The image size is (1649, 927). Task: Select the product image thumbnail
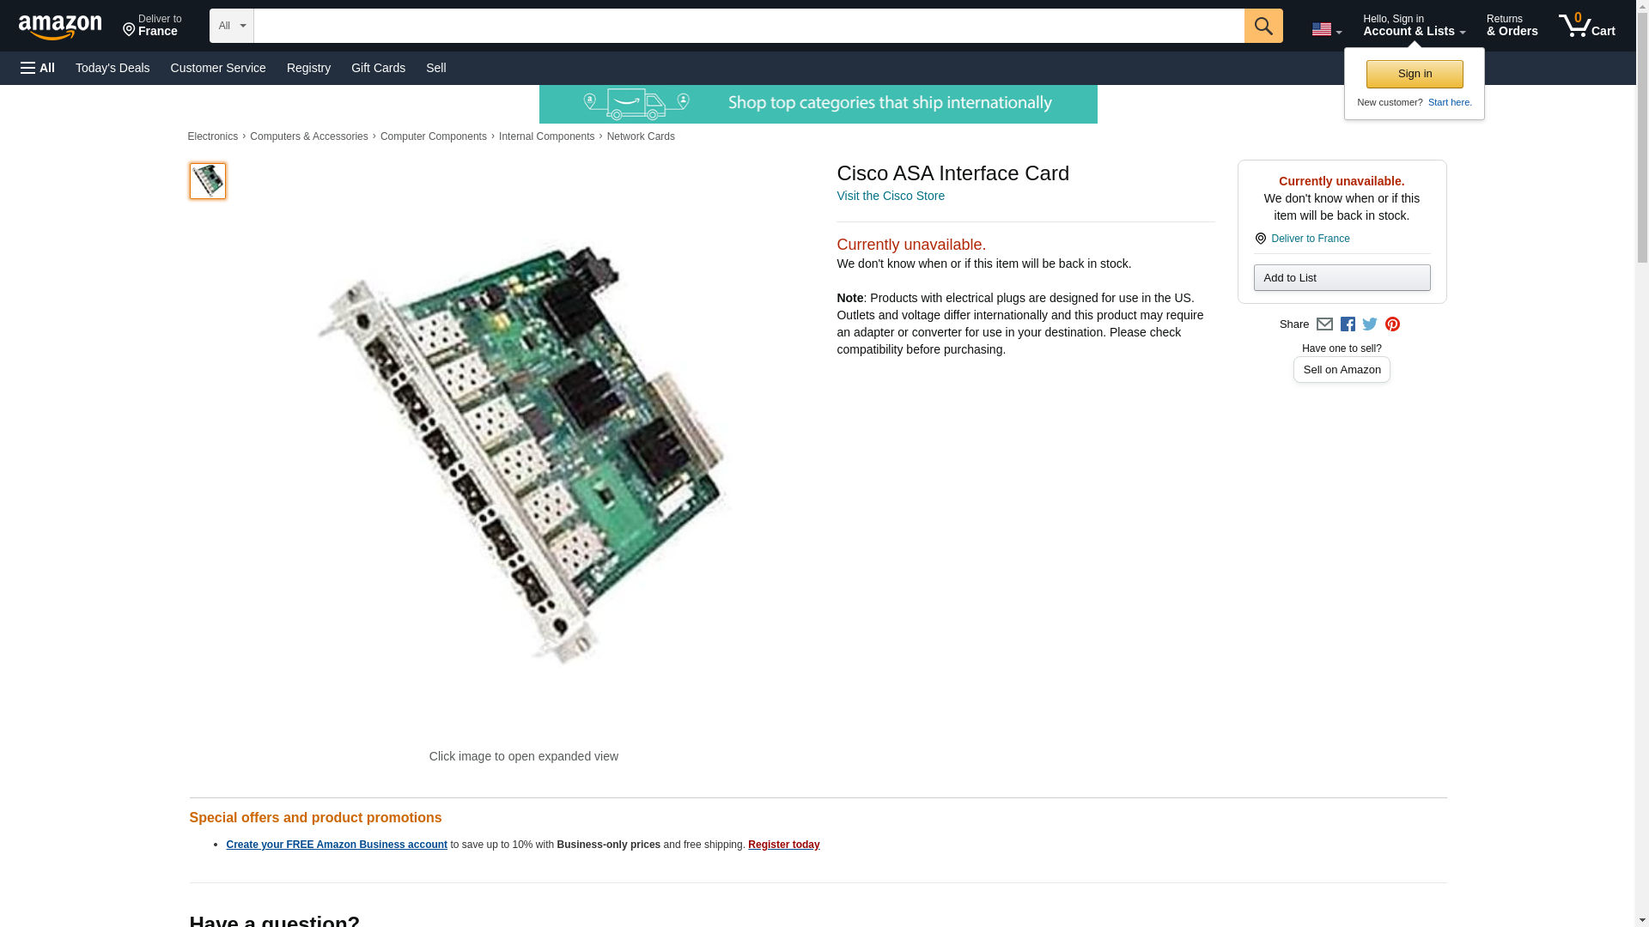click(207, 181)
